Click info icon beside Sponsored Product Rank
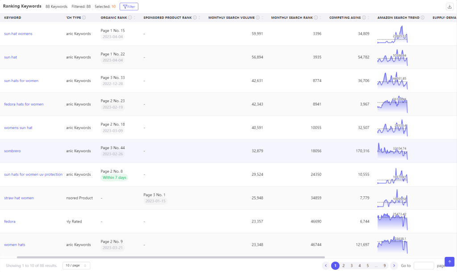The height and width of the screenshot is (272, 457). click(195, 17)
